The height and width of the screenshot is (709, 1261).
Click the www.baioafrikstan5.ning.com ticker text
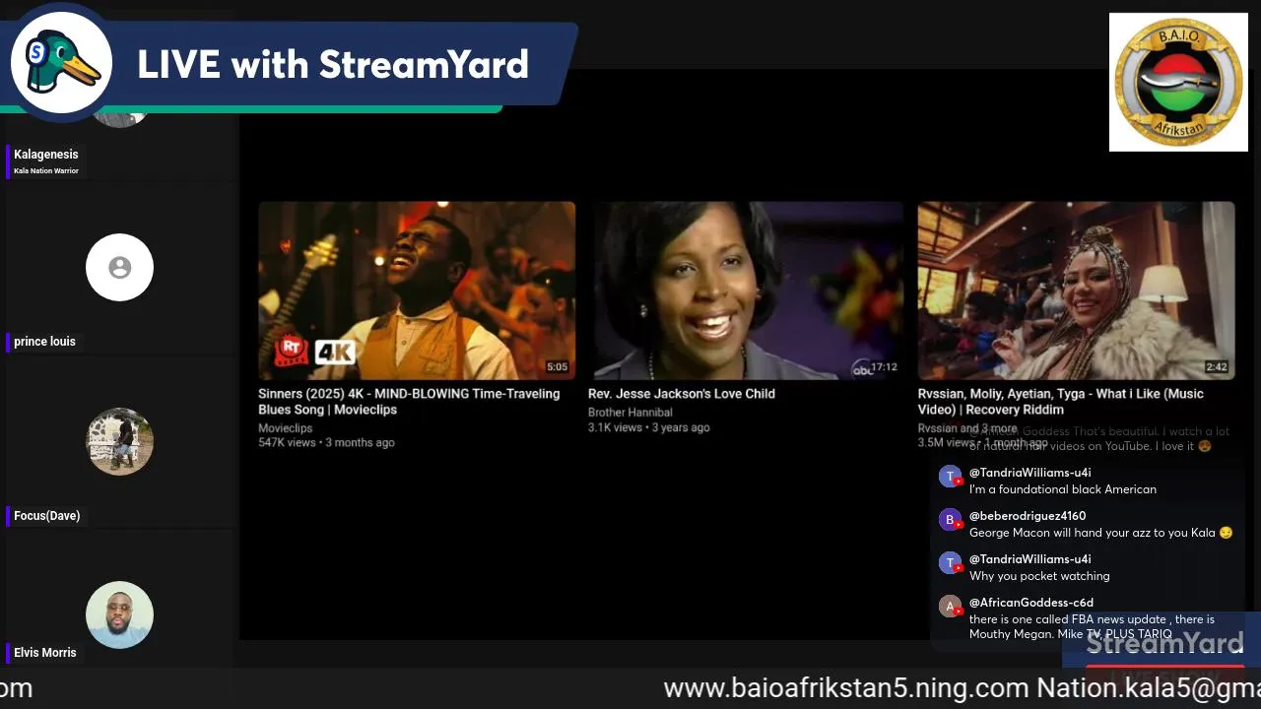point(846,688)
